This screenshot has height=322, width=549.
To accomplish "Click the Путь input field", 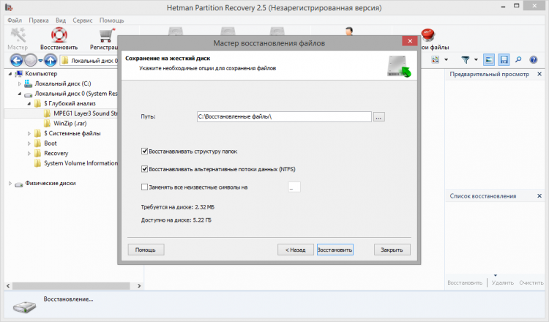I will [x=284, y=116].
